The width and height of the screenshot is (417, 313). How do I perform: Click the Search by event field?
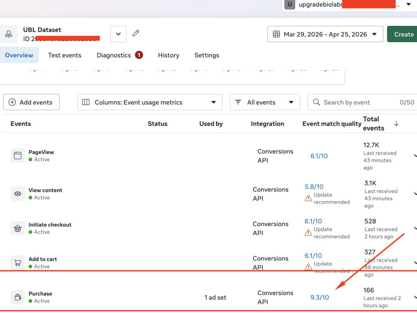click(x=362, y=102)
